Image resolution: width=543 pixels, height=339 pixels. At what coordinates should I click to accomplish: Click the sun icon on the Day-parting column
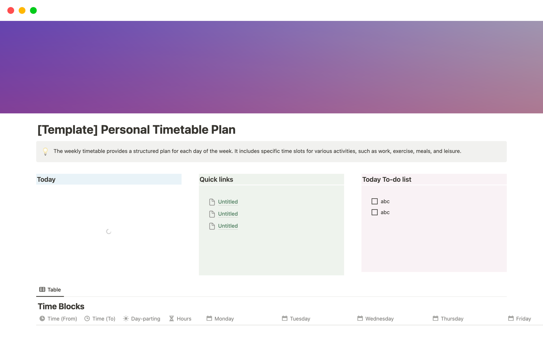point(126,318)
